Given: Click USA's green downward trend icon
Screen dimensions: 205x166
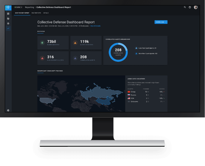Looking at the screenshot, I should coord(164,98).
